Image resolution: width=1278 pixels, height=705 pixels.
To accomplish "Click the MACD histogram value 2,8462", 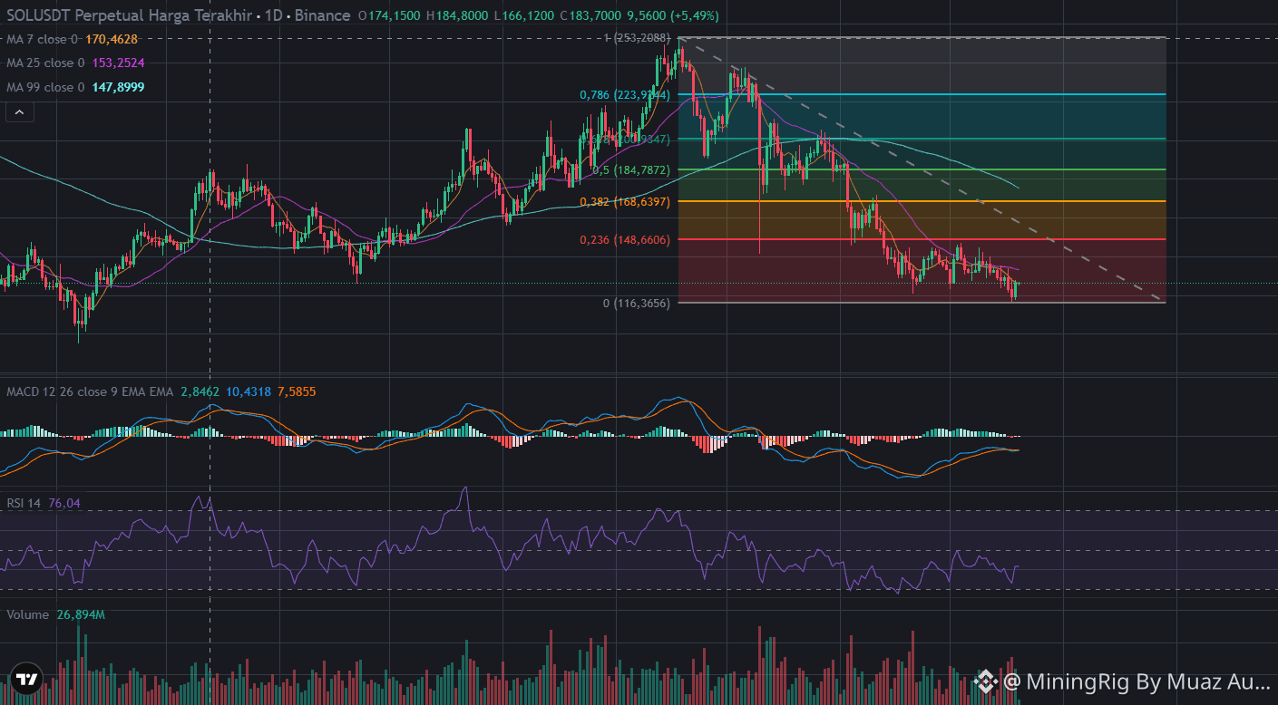I will (200, 391).
